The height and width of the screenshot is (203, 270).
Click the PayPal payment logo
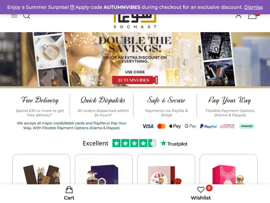click(208, 126)
